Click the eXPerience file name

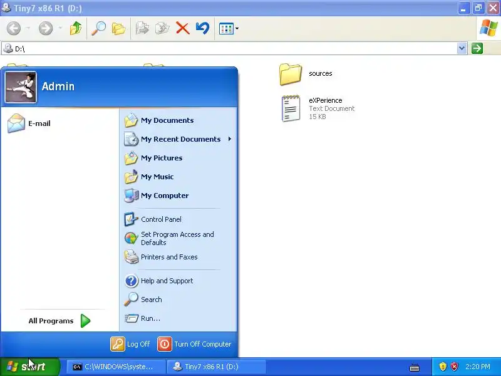click(x=325, y=100)
